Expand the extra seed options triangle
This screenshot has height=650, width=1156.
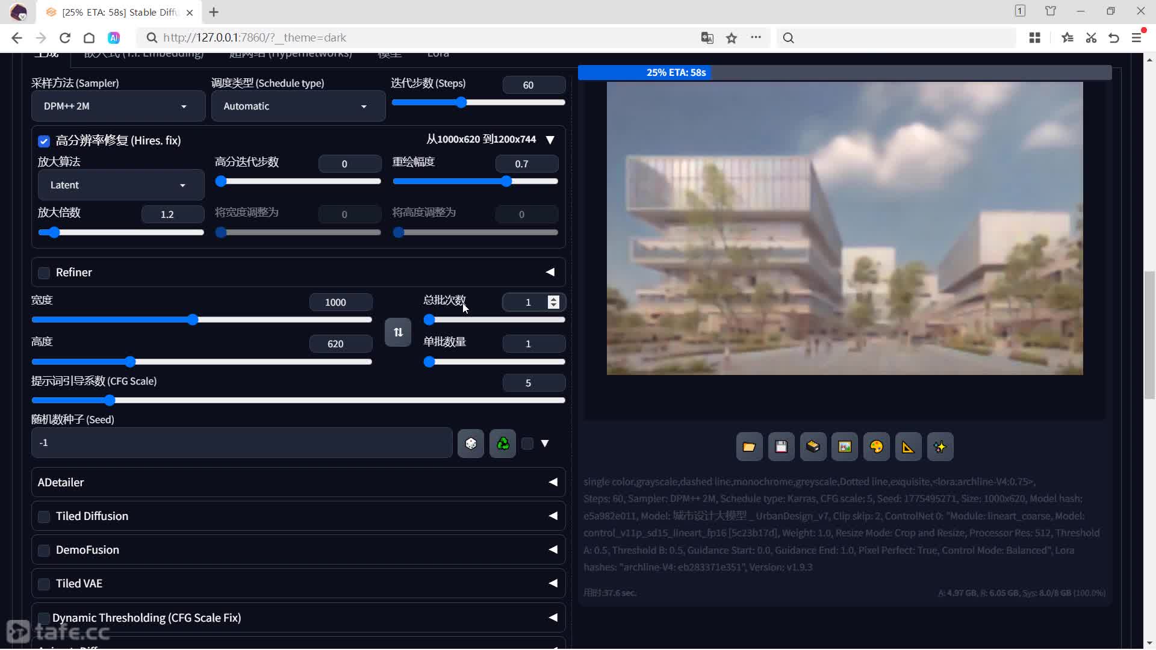pyautogui.click(x=545, y=444)
